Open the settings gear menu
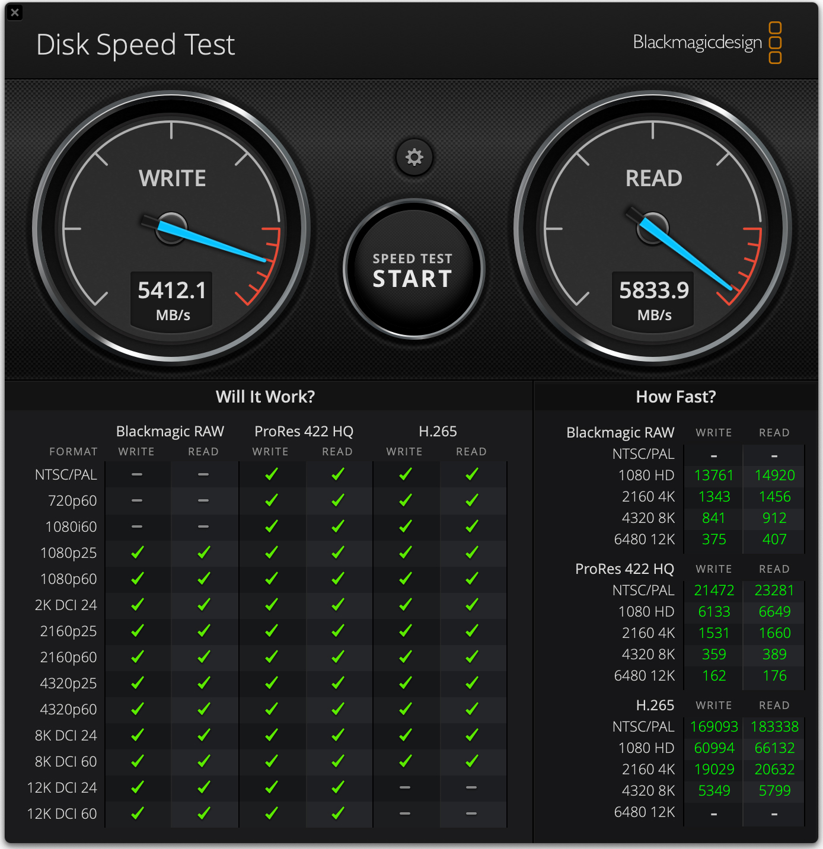Viewport: 823px width, 849px height. 414,157
